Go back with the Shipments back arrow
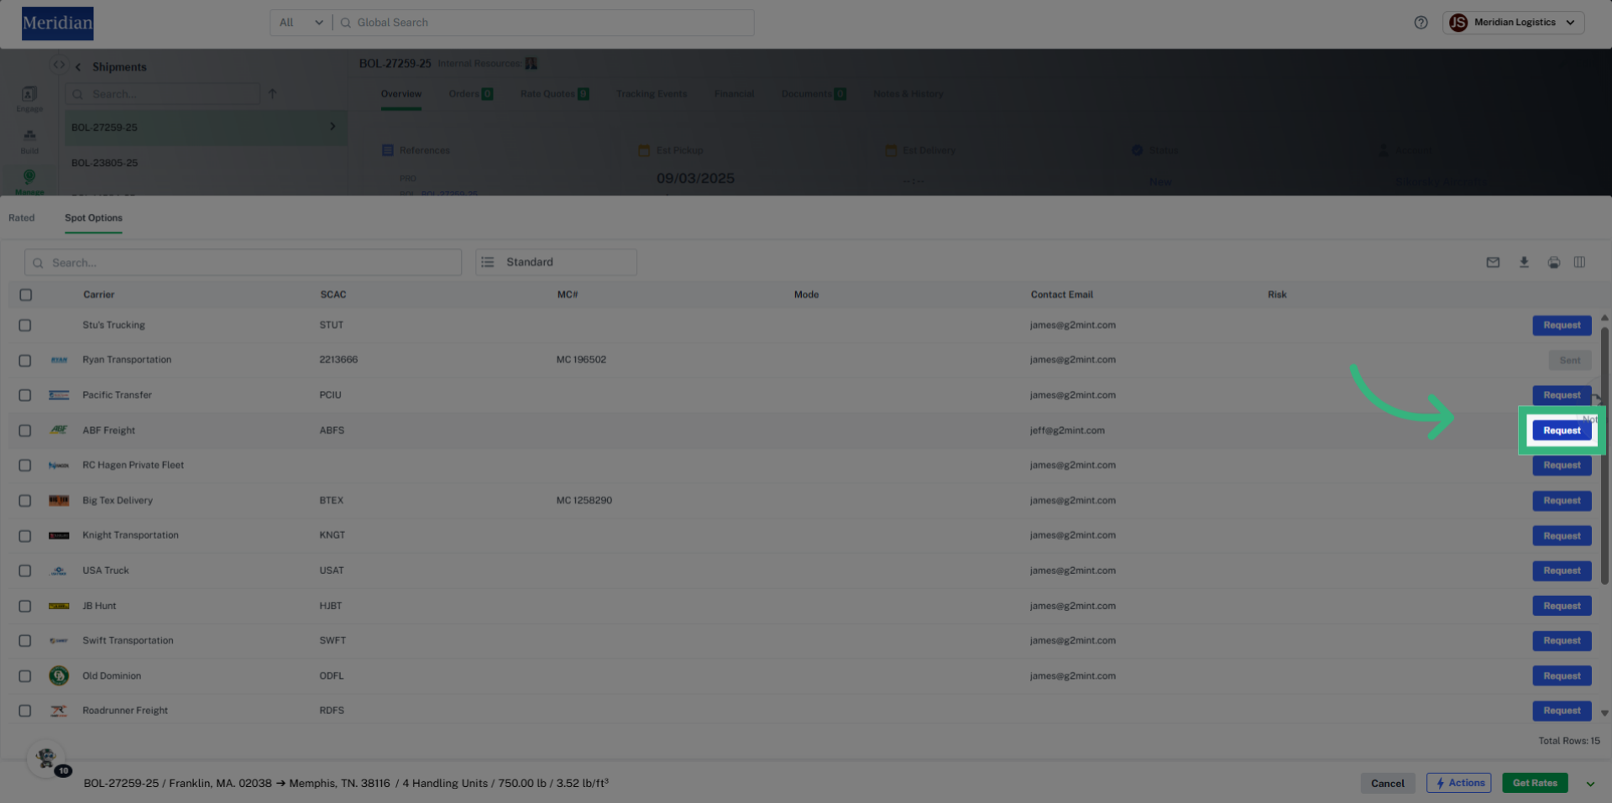 [78, 67]
